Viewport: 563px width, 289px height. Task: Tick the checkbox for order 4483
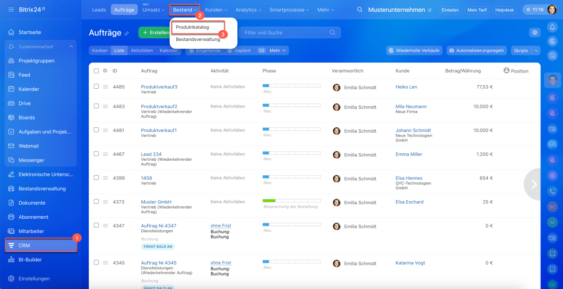coord(96,106)
